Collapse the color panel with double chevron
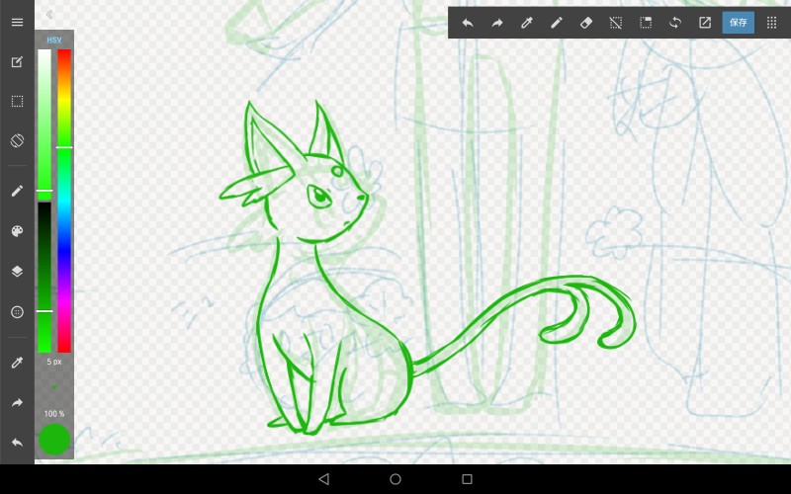791x494 pixels. pos(49,15)
